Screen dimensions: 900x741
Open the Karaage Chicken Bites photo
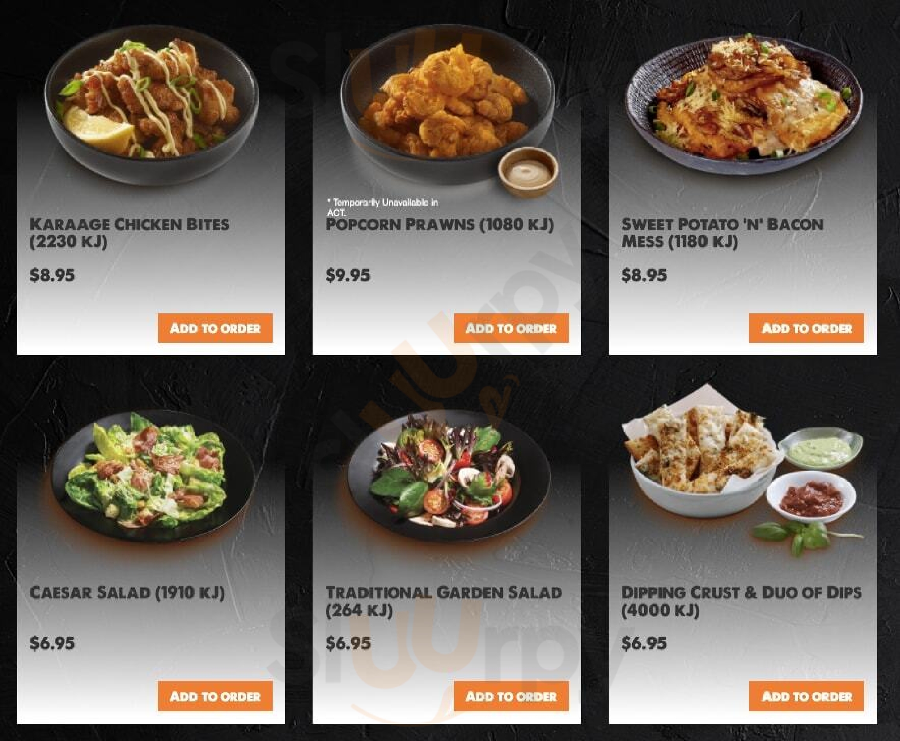[x=151, y=111]
